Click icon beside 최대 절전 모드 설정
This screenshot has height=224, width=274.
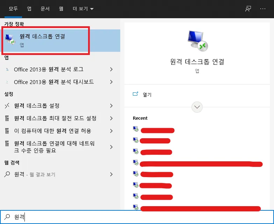(7, 118)
